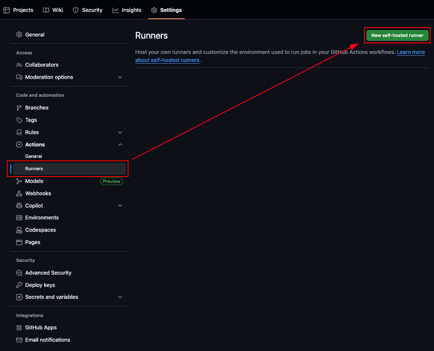Click the Advanced Security icon
The image size is (434, 351).
(x=19, y=273)
